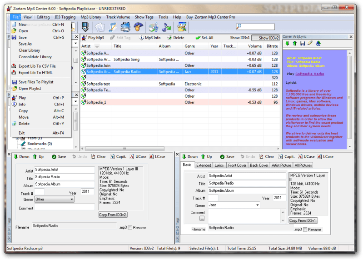
Task: Click Sel. All with the green checkmark
Action: [x=204, y=38]
